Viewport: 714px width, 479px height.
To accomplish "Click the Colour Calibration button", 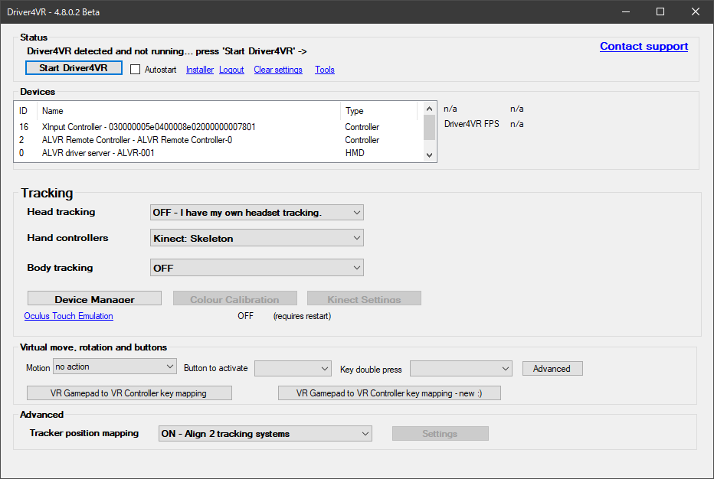I will 235,299.
